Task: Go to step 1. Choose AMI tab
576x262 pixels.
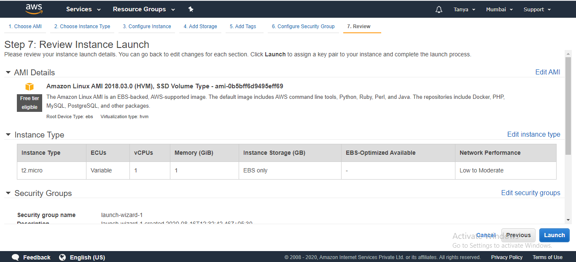Action: [25, 26]
